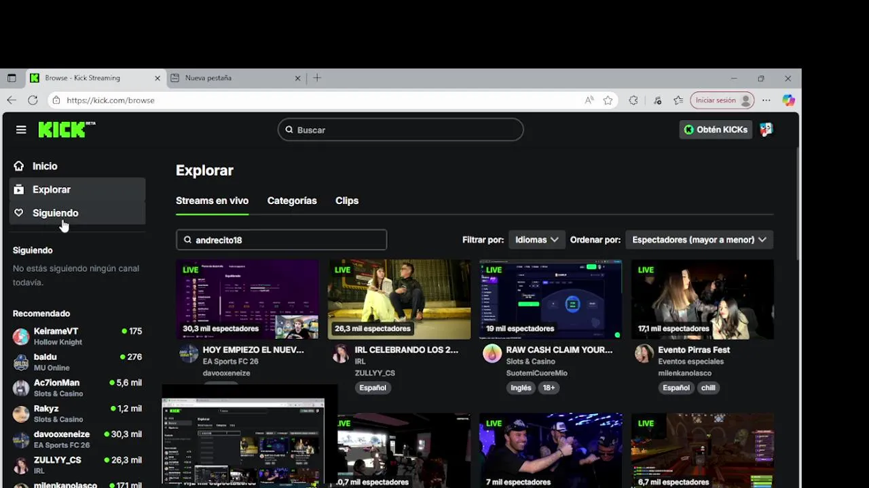Click the Español tag under ZULLYY_CS stream
The image size is (869, 488).
373,388
